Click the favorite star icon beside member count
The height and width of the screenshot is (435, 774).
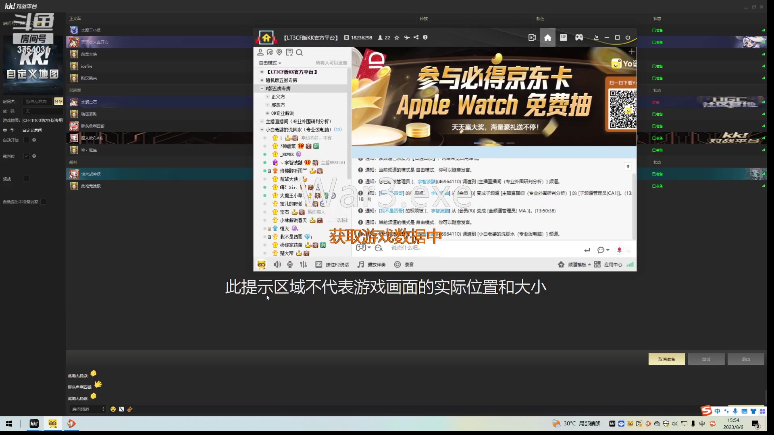(x=397, y=37)
